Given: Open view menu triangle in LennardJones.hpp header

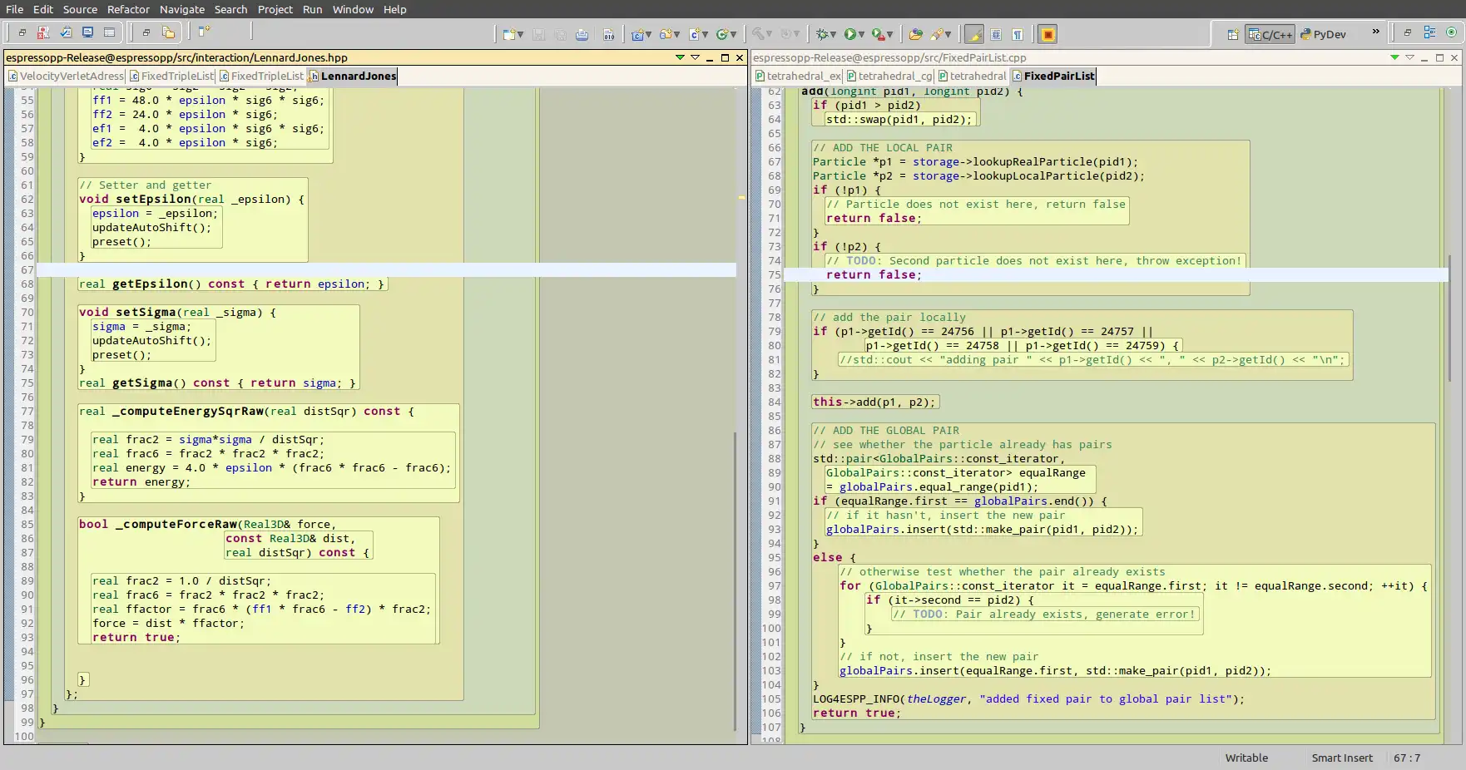Looking at the screenshot, I should point(695,57).
